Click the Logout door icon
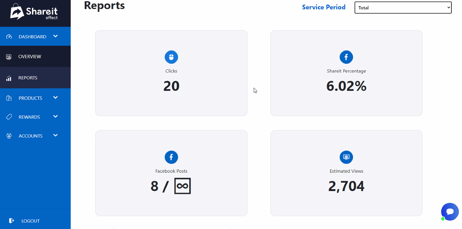Image resolution: width=462 pixels, height=229 pixels. (x=12, y=221)
